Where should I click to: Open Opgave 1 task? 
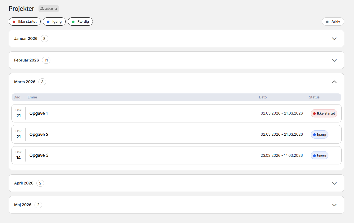pos(39,113)
